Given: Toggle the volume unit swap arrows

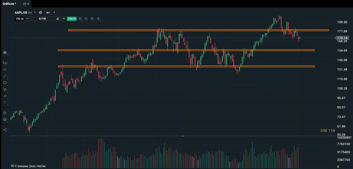Looking at the screenshot, I should (x=58, y=19).
